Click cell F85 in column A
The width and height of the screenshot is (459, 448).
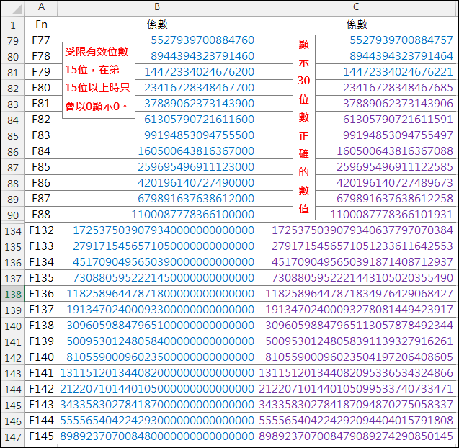41,167
